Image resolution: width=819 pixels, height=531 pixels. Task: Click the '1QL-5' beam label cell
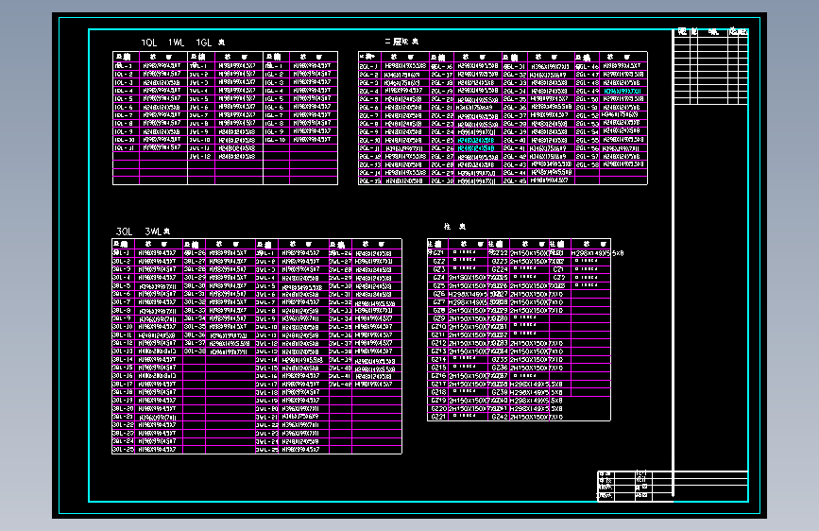point(124,99)
